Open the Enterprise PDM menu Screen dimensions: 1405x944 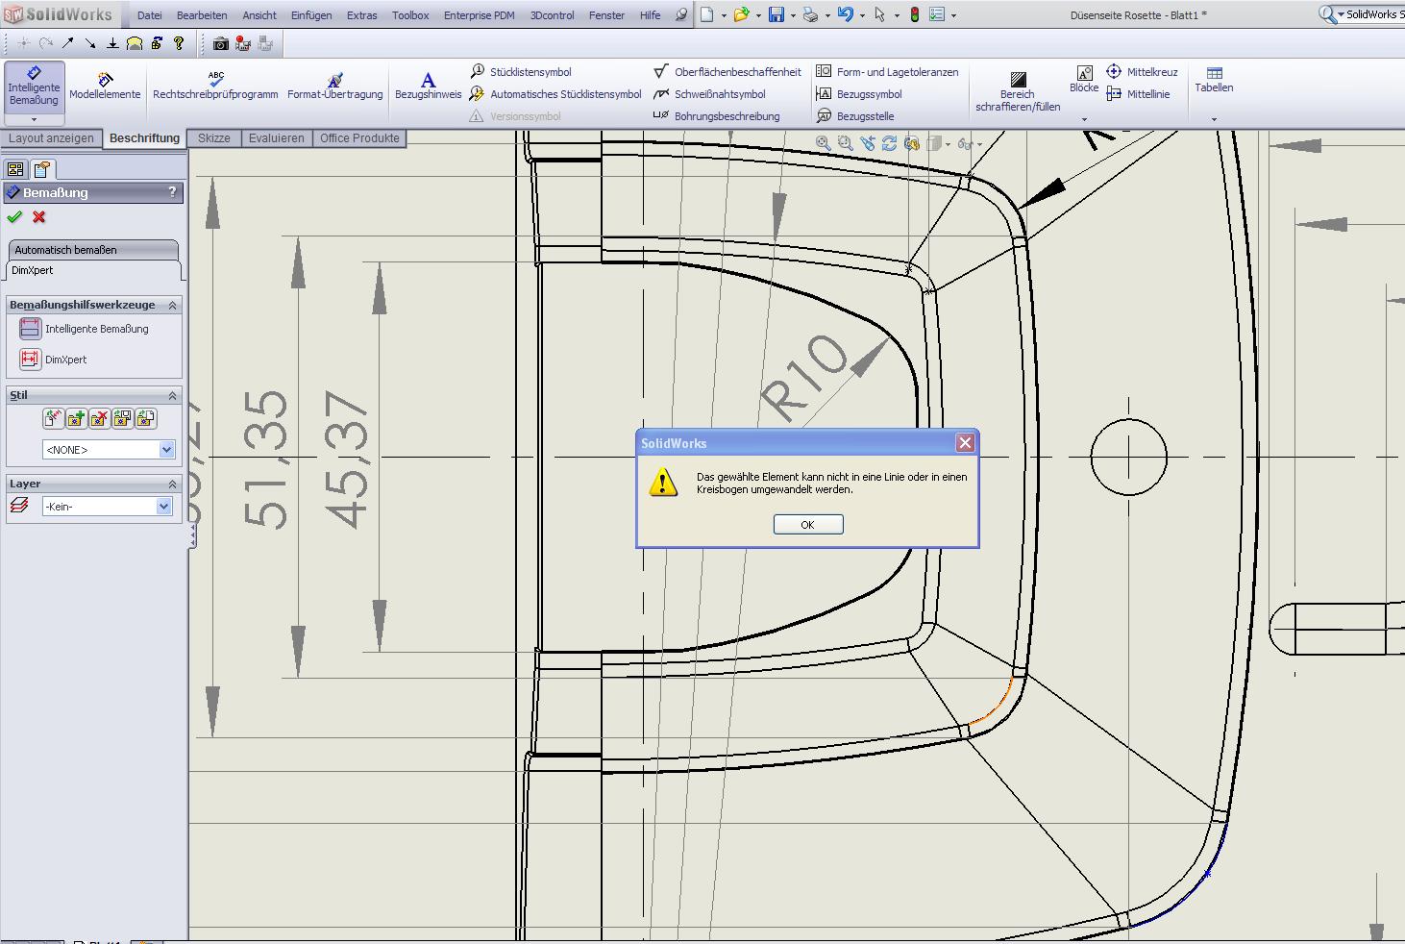click(479, 15)
